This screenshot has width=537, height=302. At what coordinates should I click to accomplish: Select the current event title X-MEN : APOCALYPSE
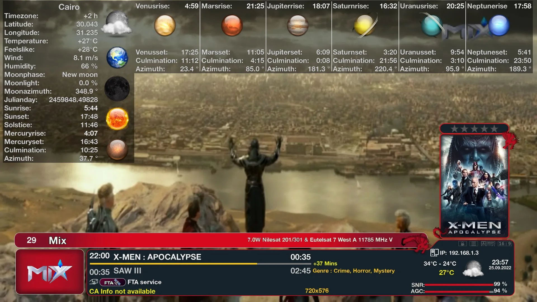(x=157, y=257)
